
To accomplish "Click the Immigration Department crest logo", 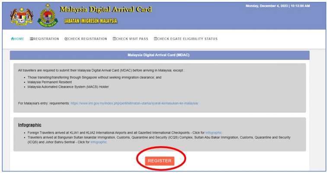I will point(48,16).
